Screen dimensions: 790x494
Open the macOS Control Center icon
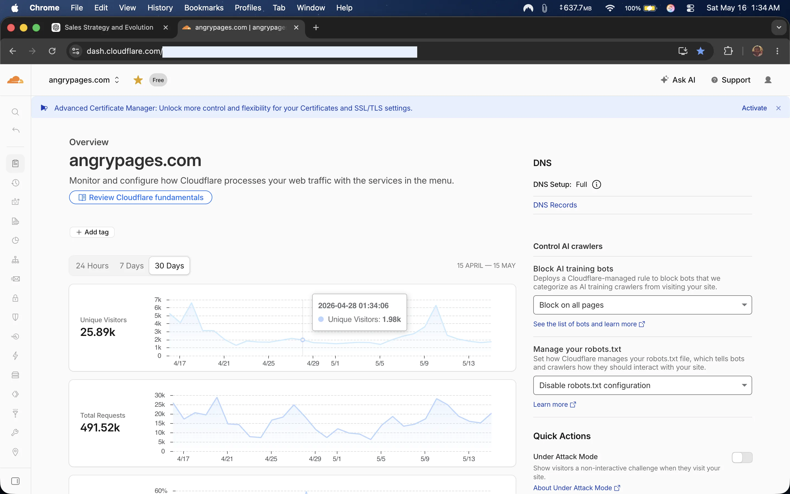coord(690,8)
